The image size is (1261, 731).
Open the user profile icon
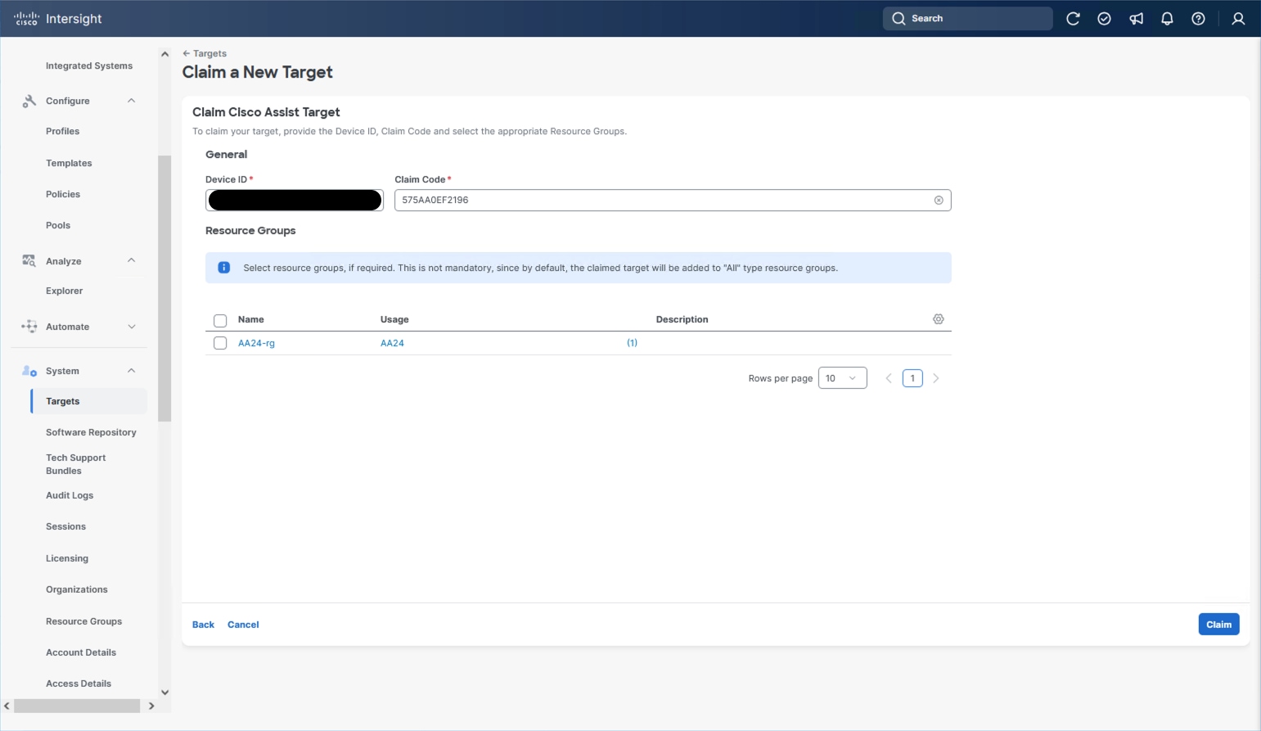1237,18
